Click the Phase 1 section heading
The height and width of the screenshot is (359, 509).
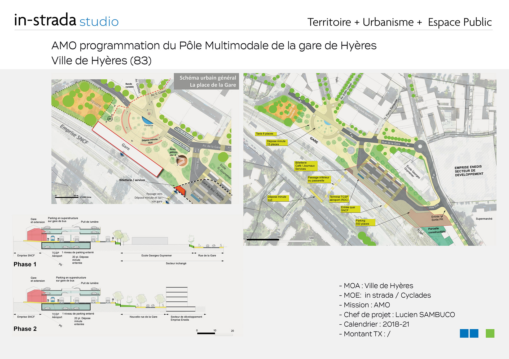25,264
